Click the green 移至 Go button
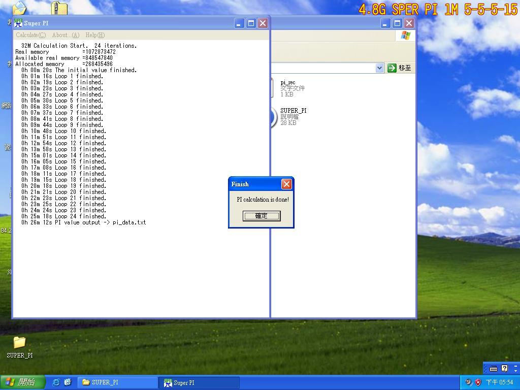This screenshot has width=520, height=390. (400, 68)
